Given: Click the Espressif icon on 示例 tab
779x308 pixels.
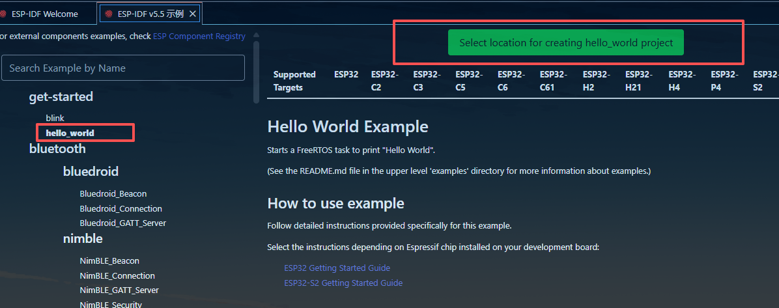Looking at the screenshot, I should 109,14.
